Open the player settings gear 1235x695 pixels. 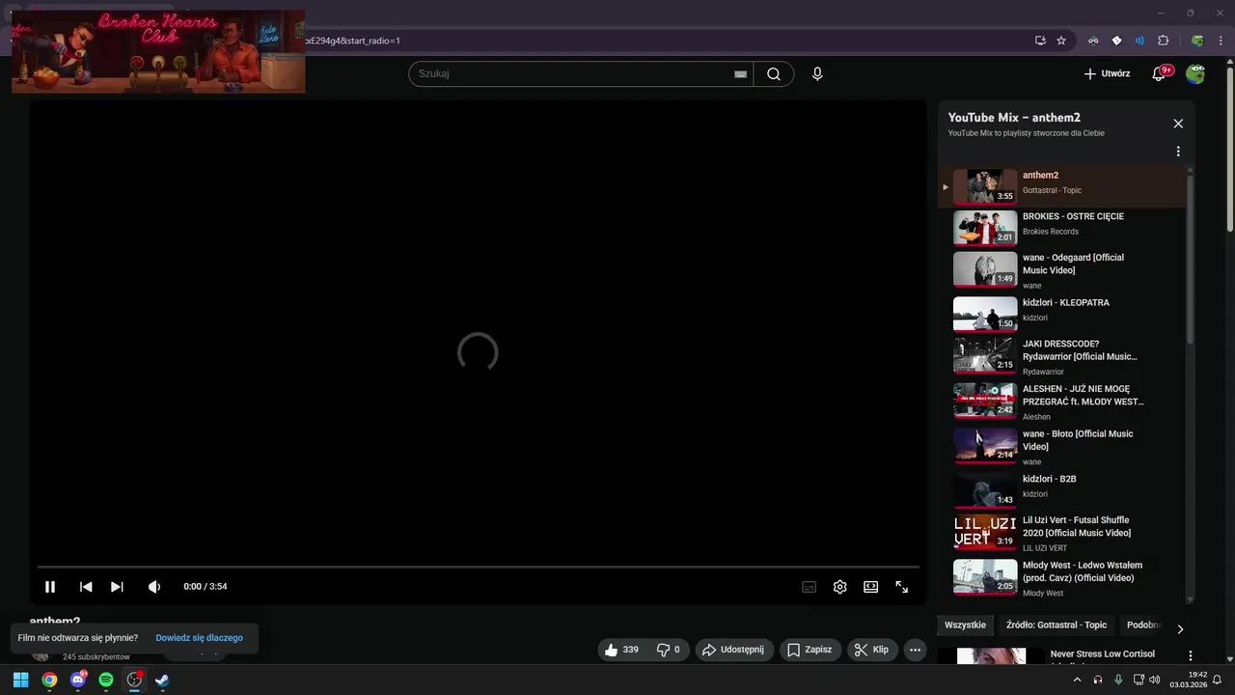click(840, 587)
